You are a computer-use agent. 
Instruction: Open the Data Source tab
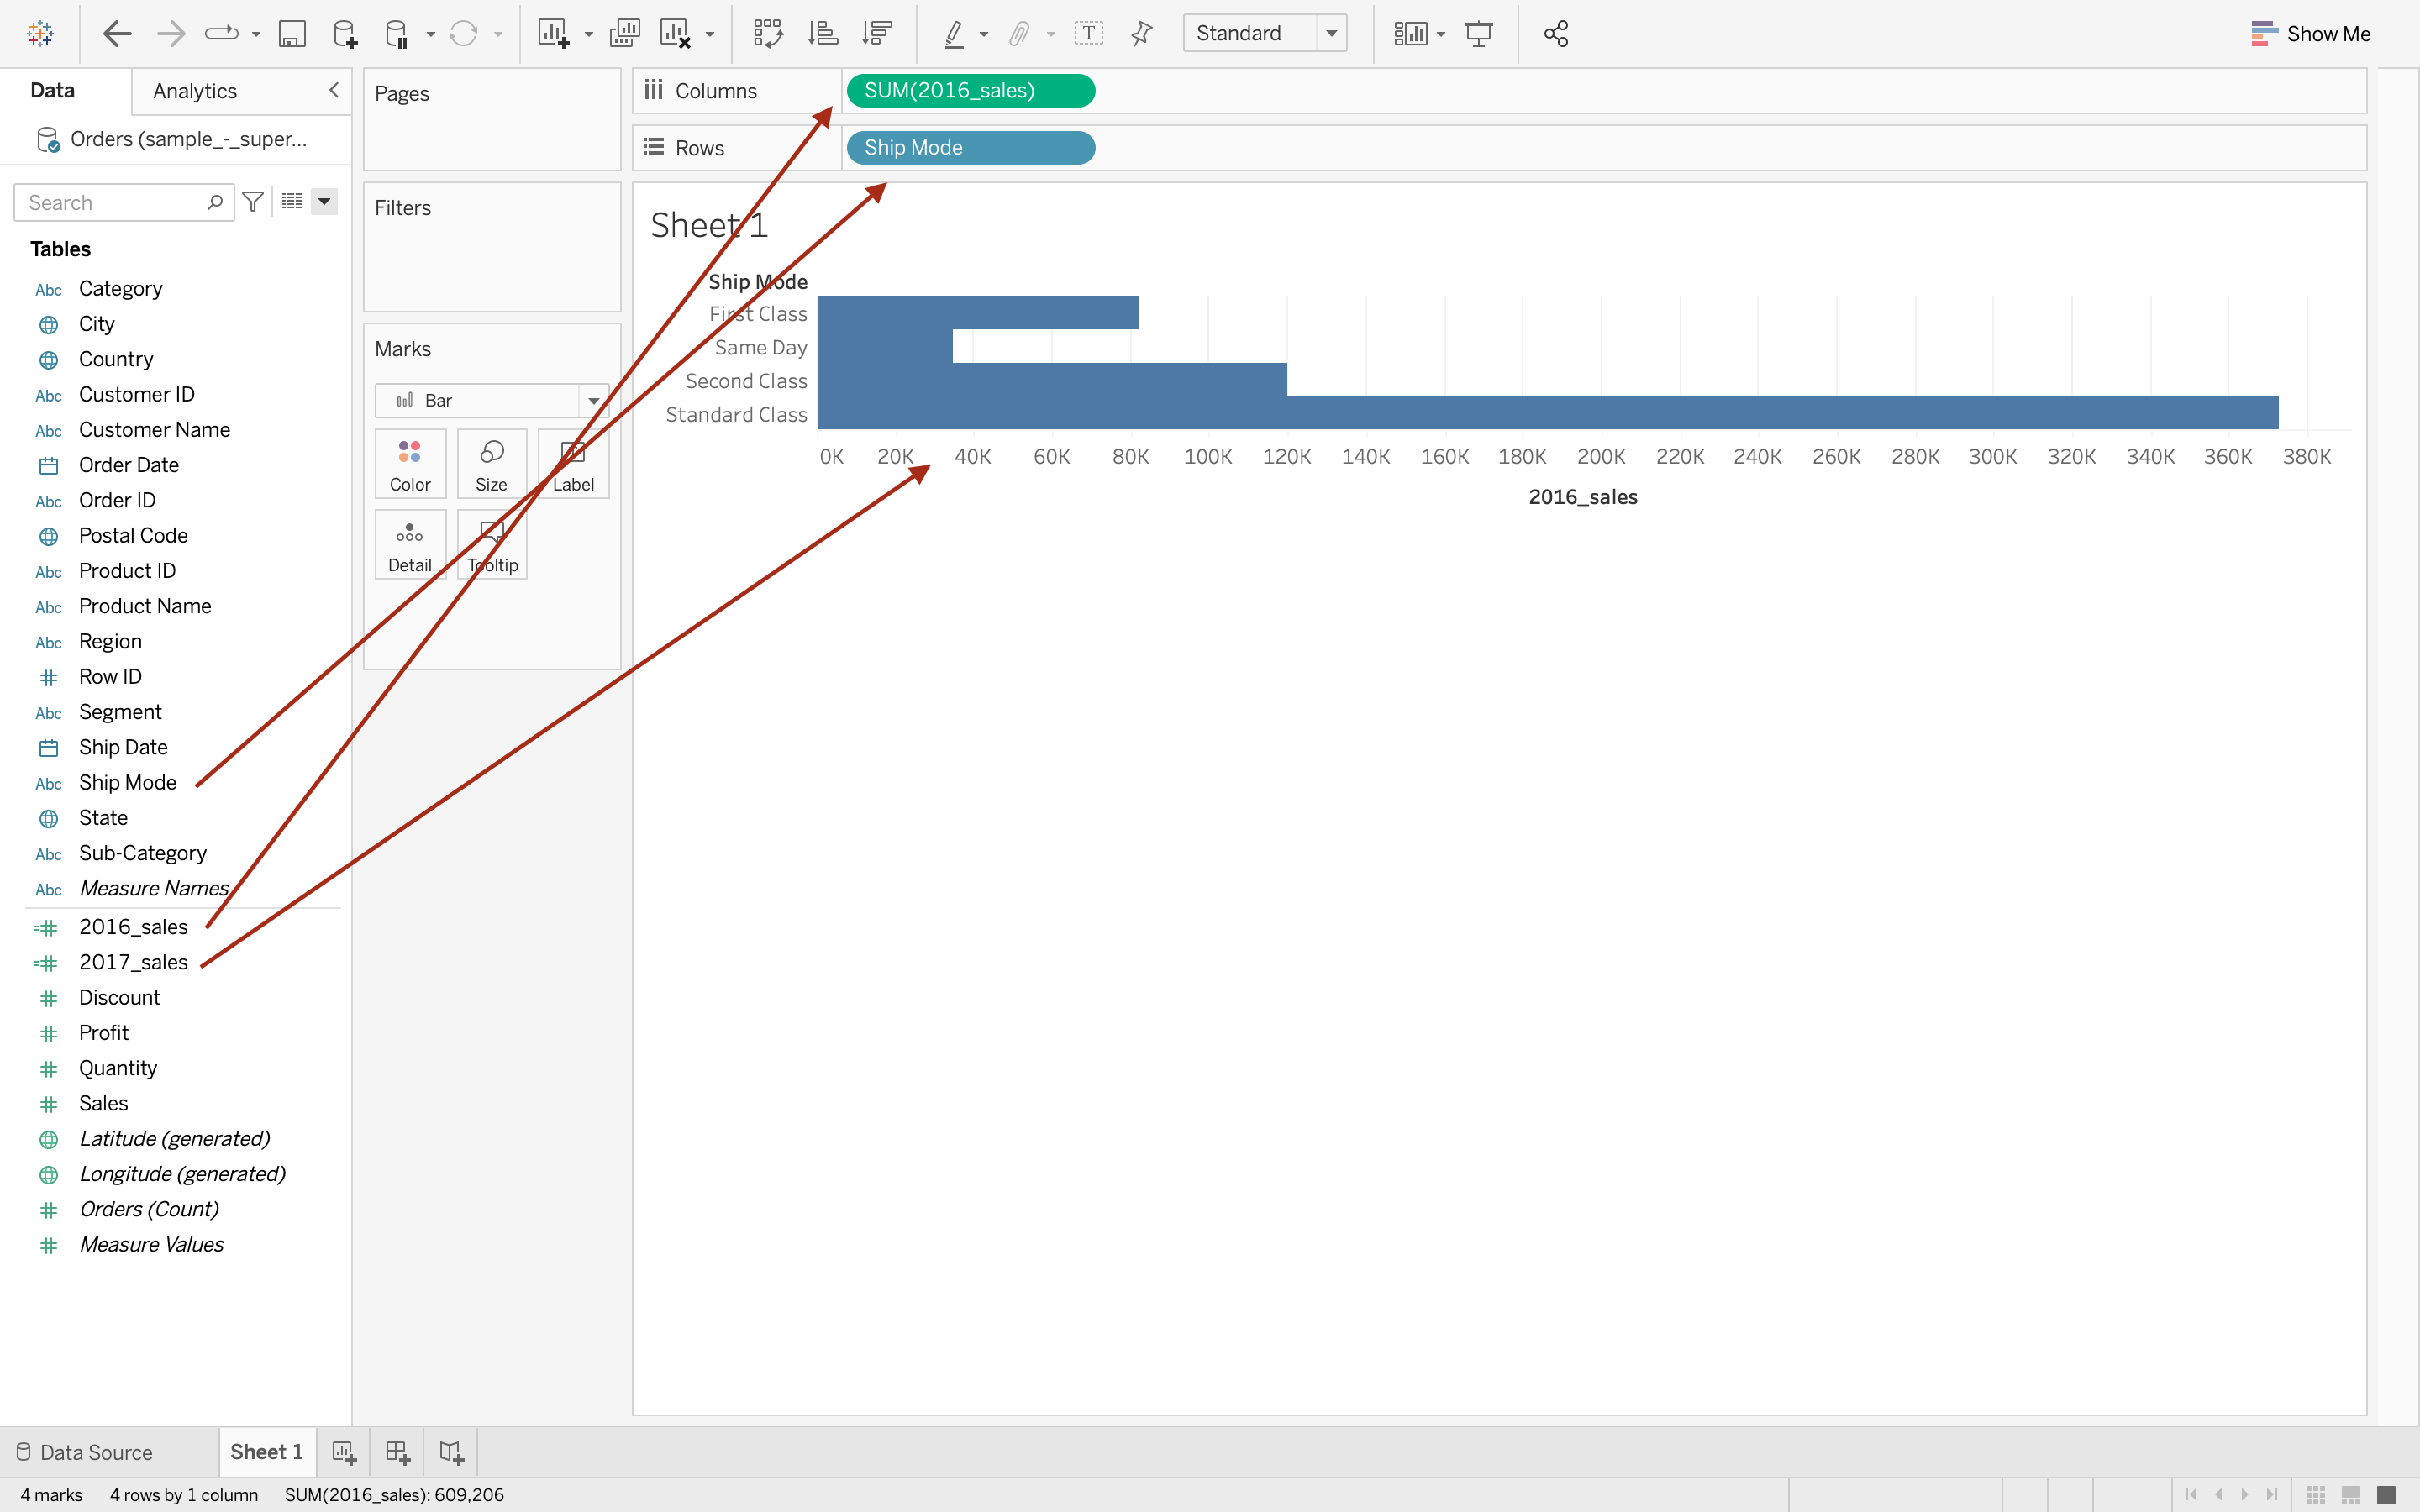(86, 1452)
